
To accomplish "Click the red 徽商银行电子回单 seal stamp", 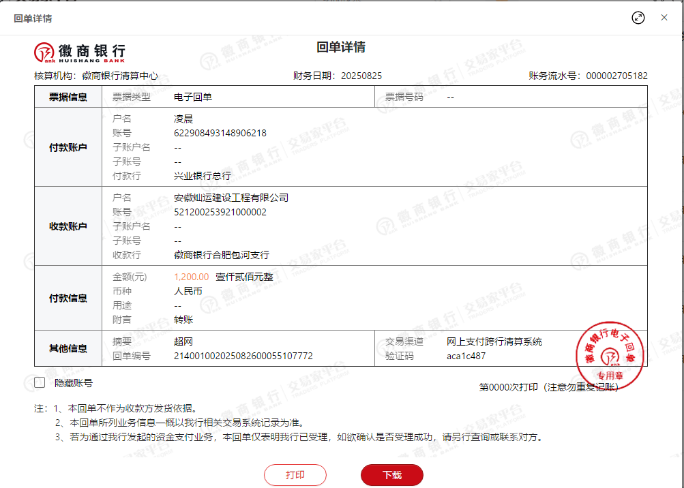I will tap(609, 352).
